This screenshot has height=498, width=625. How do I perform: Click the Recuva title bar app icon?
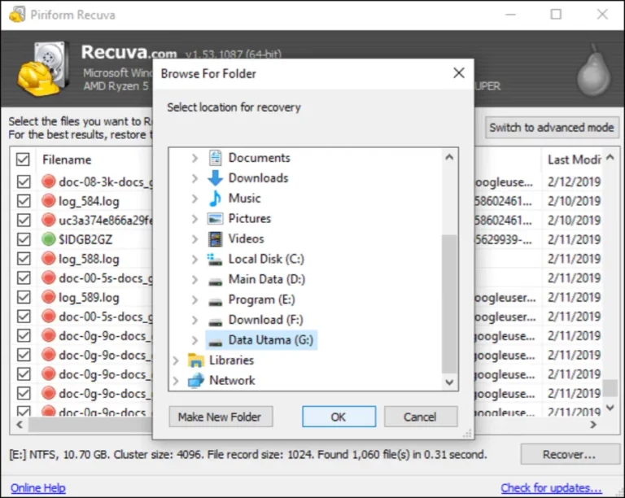pos(17,15)
